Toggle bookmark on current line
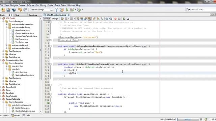This screenshot has width=216, height=121. click(x=102, y=19)
